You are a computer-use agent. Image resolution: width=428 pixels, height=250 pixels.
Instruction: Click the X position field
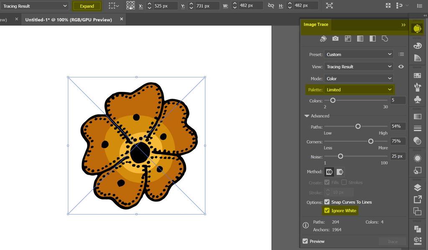(165, 6)
